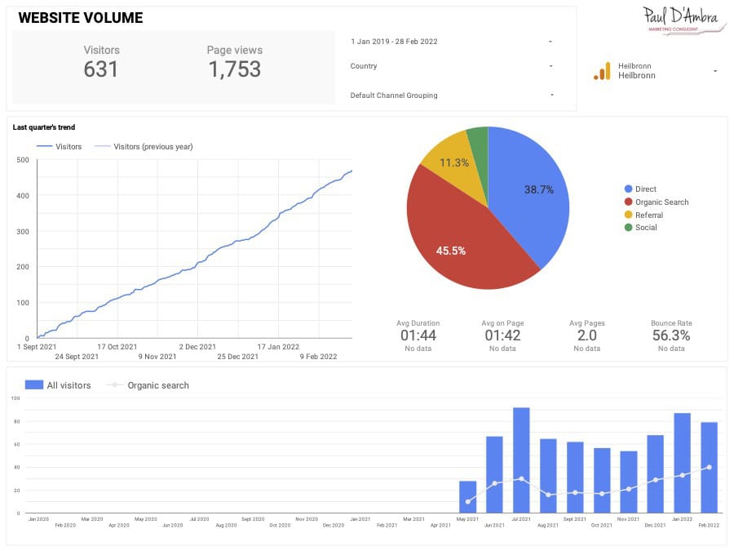734x551 pixels.
Task: Click the Last quarter's trend heading
Action: click(44, 127)
